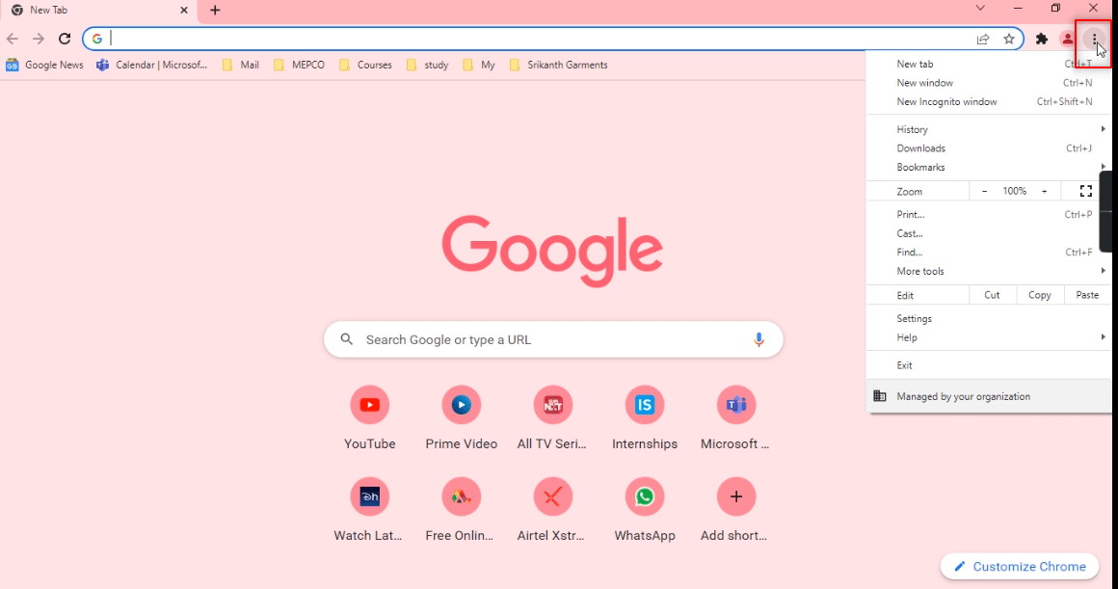Screen dimensions: 1118x589
Task: Open the Internships shortcut
Action: (645, 418)
